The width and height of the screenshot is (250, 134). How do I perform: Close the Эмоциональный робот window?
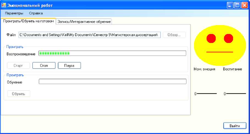[244, 5]
